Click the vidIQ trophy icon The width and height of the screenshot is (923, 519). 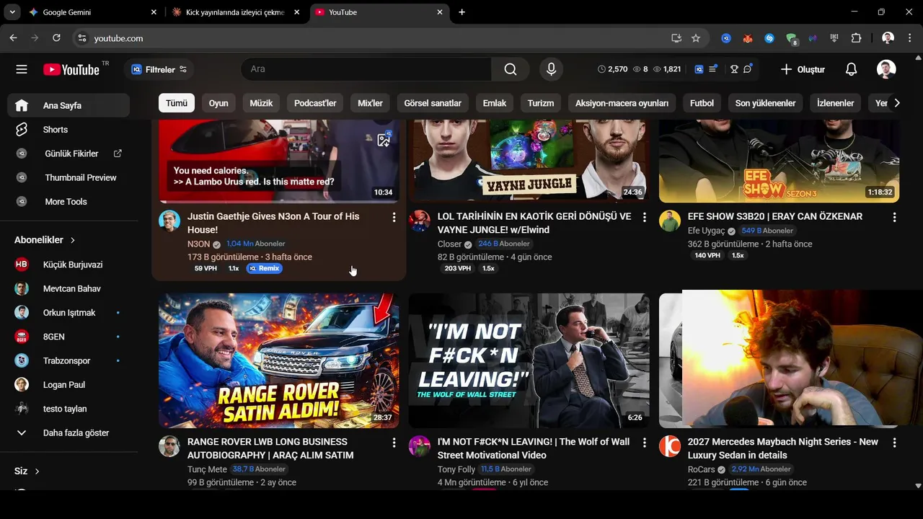pos(734,69)
